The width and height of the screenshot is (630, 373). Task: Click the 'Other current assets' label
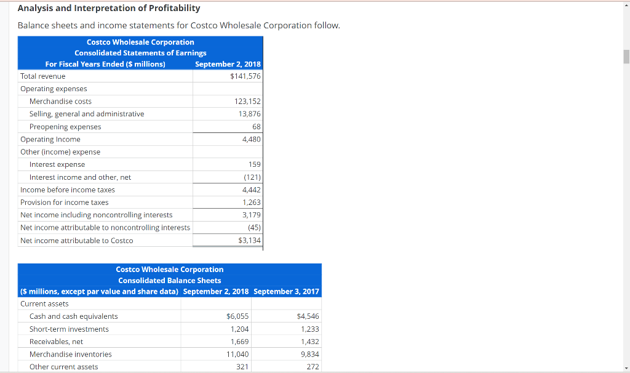point(63,367)
